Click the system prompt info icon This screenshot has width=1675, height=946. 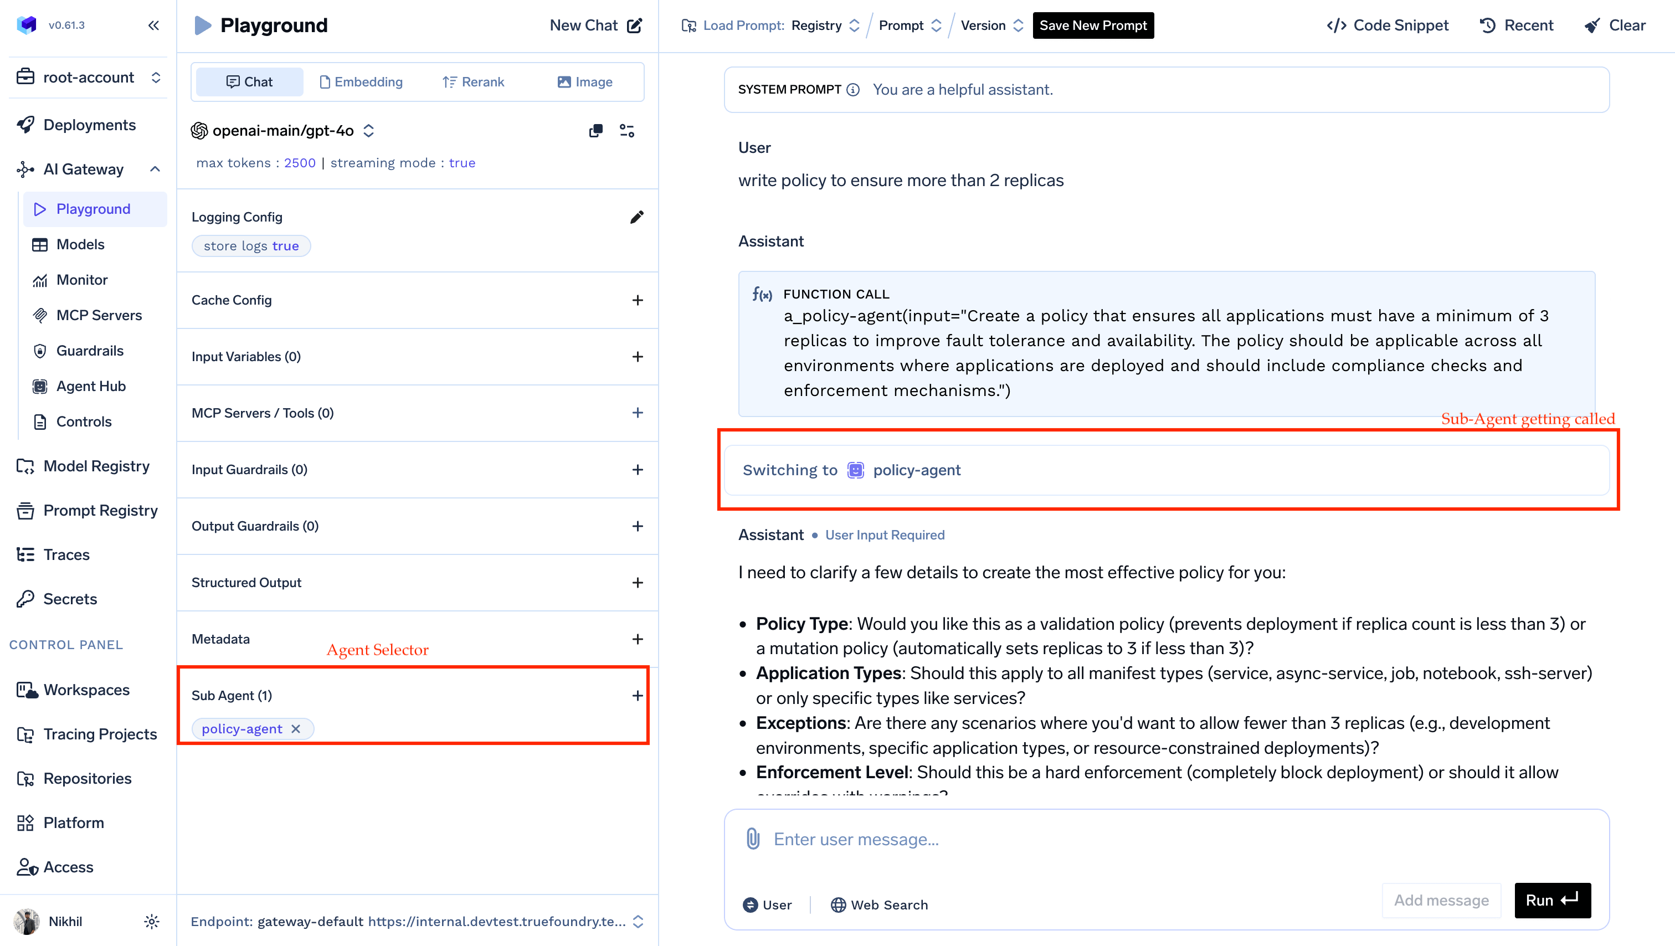click(x=853, y=90)
